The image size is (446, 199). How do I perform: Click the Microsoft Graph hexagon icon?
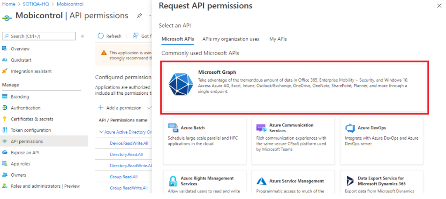click(181, 84)
